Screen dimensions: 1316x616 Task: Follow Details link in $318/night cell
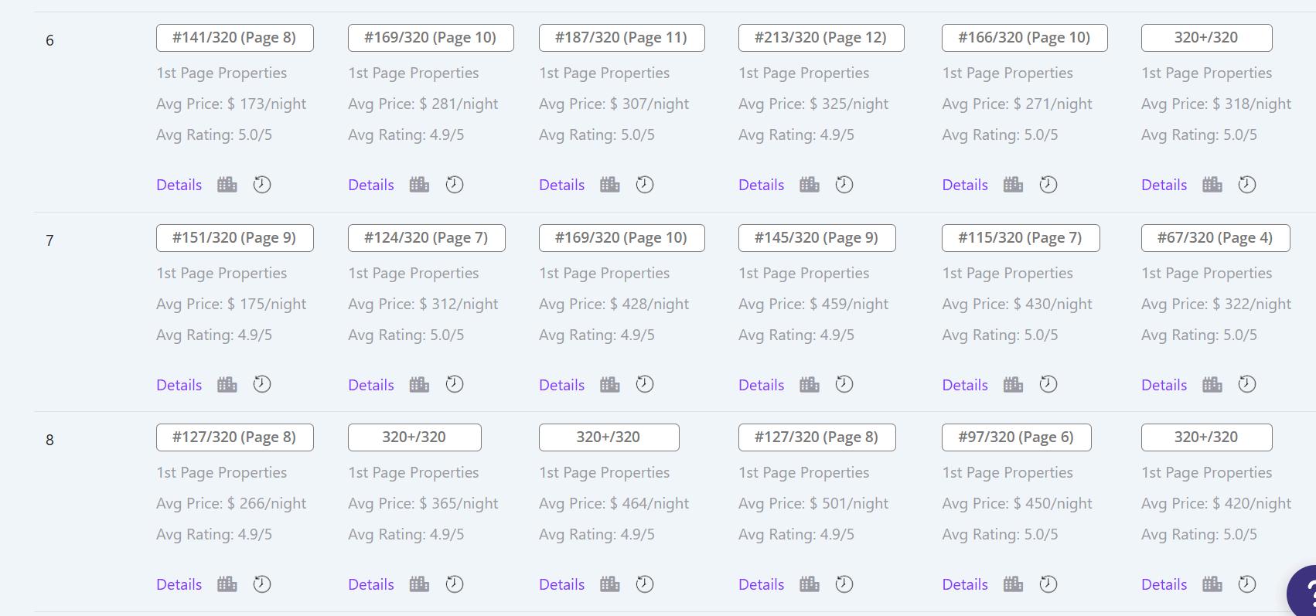[1164, 185]
